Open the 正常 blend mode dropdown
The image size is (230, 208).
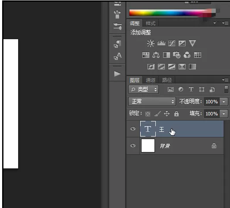tap(152, 102)
